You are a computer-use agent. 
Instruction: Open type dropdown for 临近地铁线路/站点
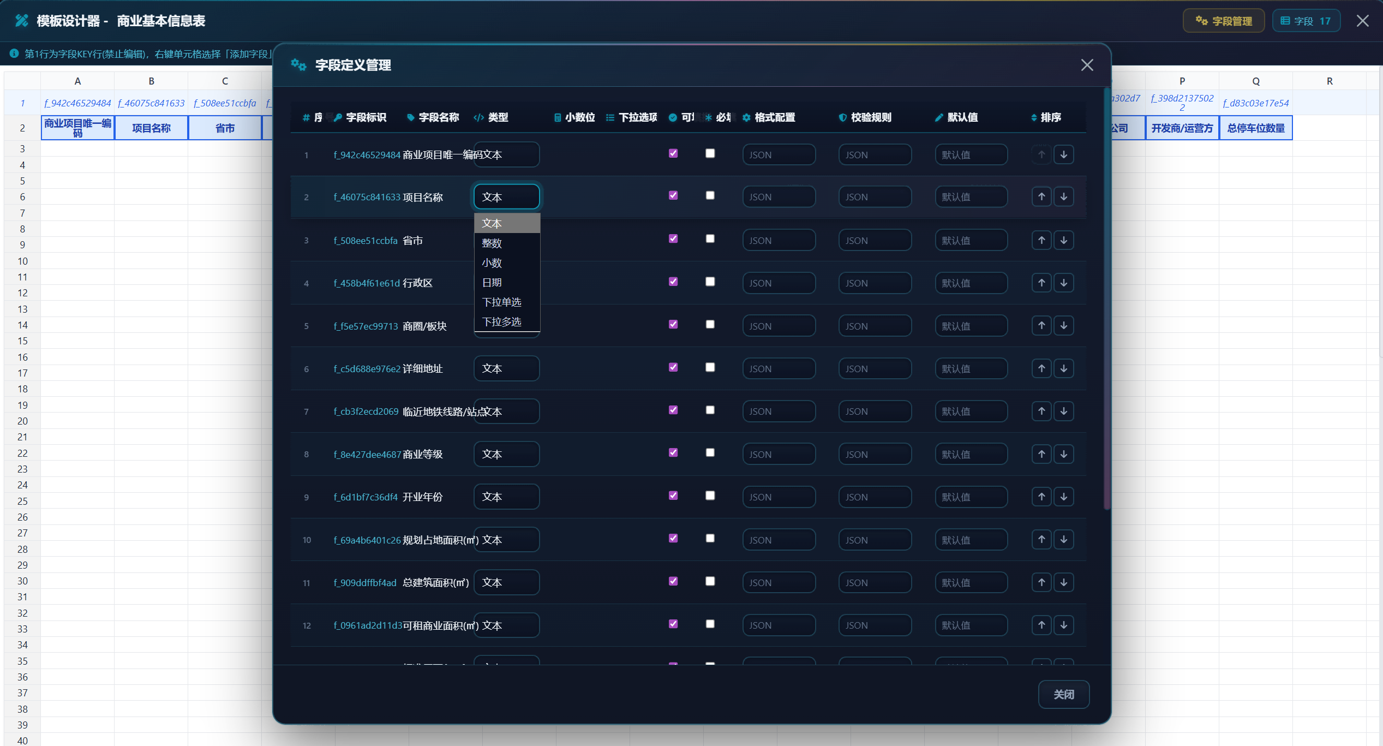pos(506,411)
